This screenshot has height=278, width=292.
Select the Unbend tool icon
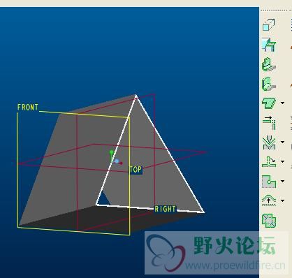[269, 162]
